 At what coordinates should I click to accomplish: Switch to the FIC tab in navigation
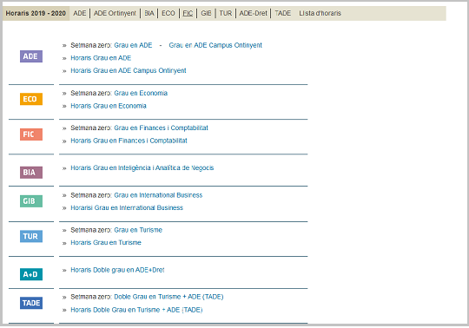click(x=188, y=13)
